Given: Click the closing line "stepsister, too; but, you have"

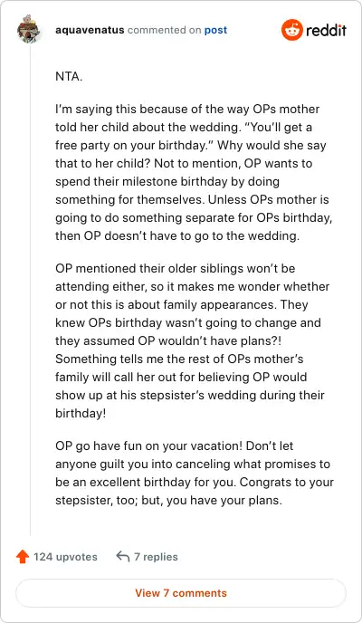Looking at the screenshot, I should pos(168,500).
